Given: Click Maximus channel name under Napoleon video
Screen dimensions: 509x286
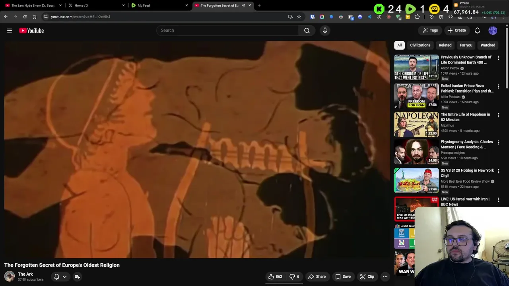Looking at the screenshot, I should 447,125.
